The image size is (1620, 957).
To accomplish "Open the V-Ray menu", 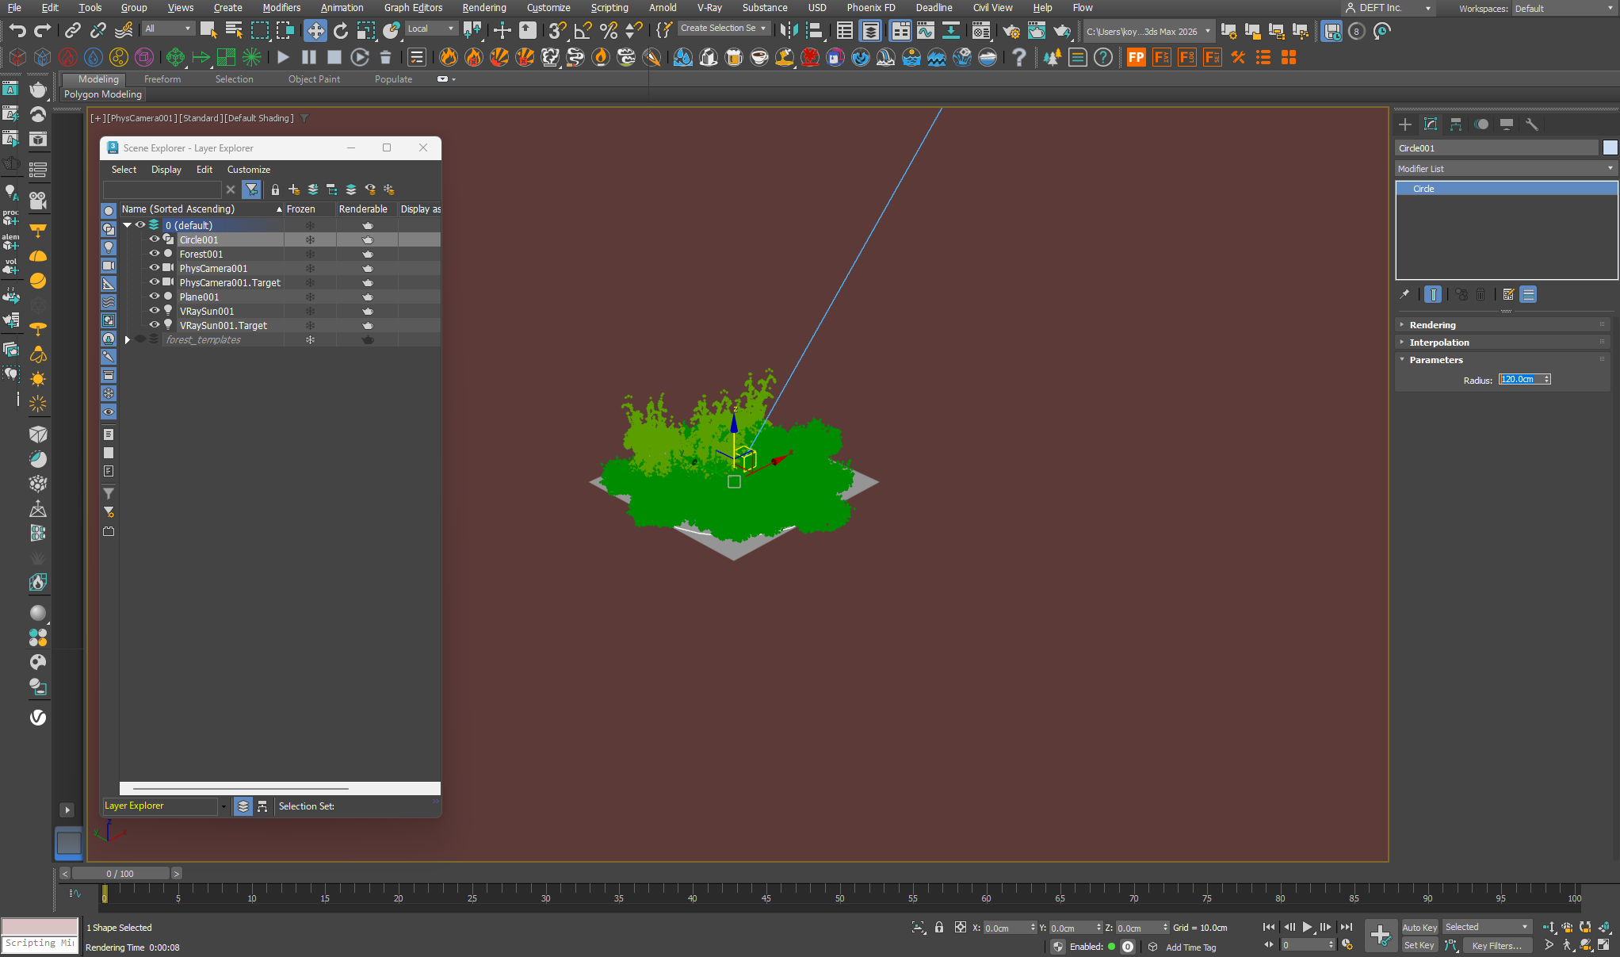I will pyautogui.click(x=709, y=8).
